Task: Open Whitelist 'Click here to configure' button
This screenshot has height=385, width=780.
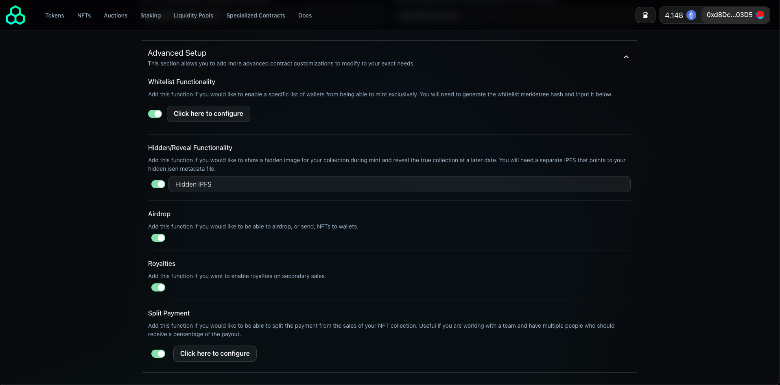Action: [208, 114]
